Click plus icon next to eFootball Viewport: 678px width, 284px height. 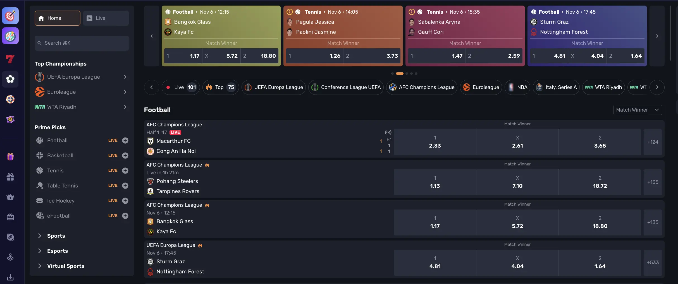[x=125, y=216]
